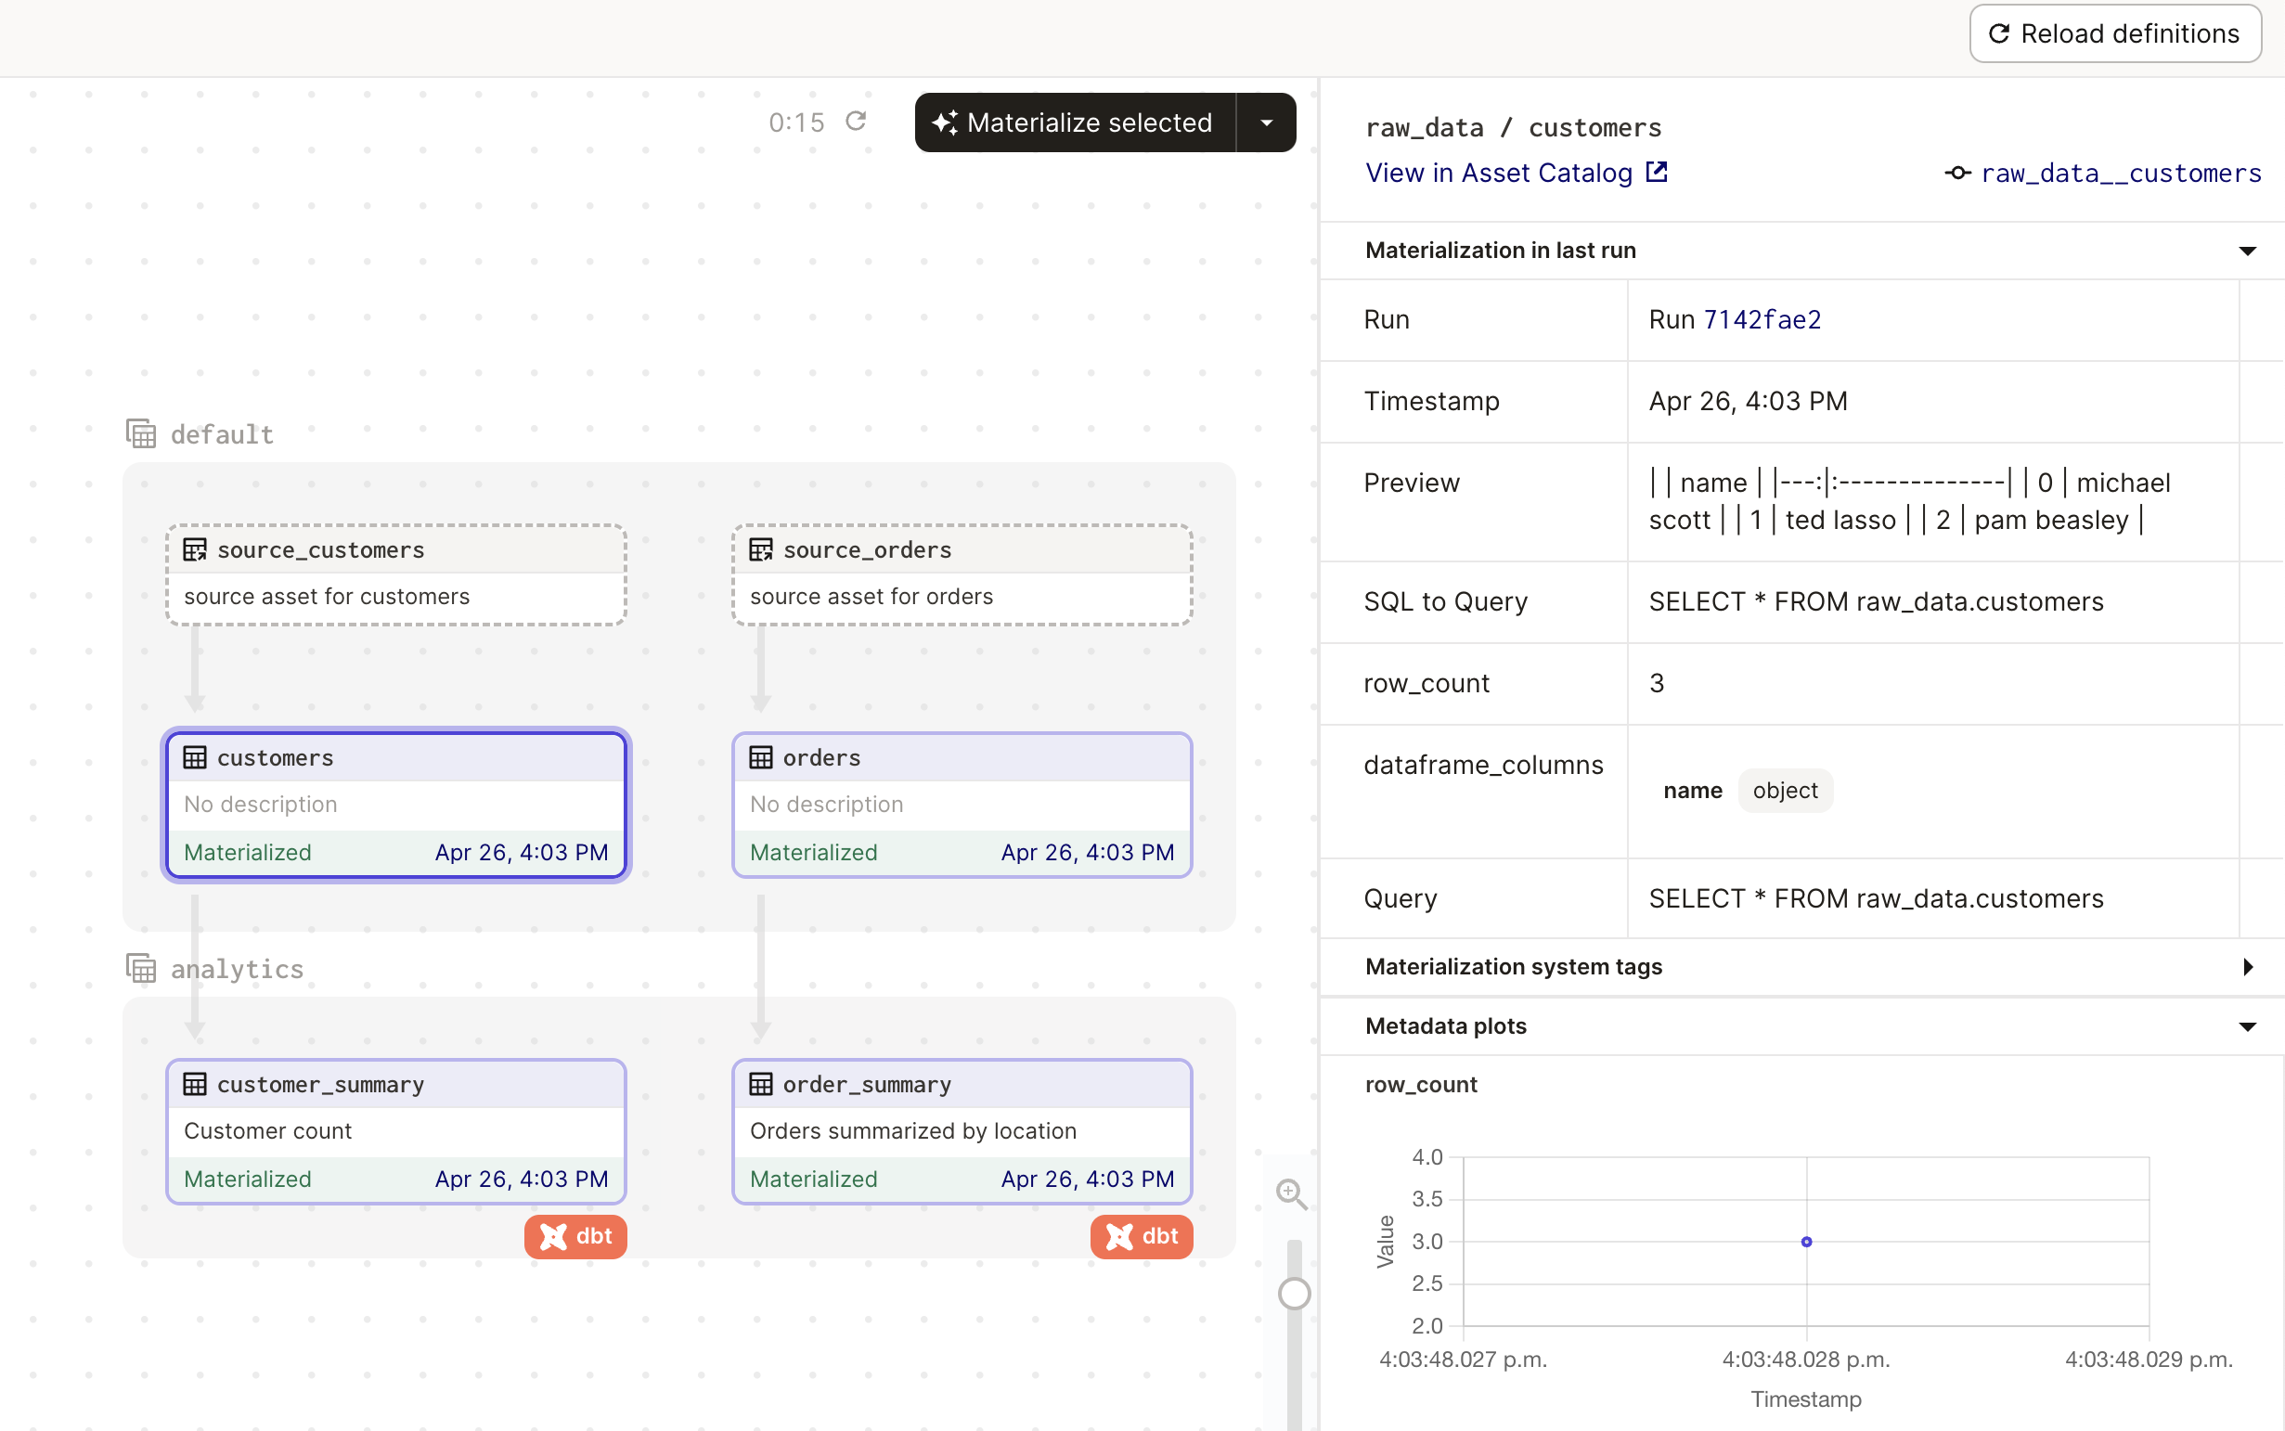Click the git branch icon for raw_data__customers

(1954, 172)
